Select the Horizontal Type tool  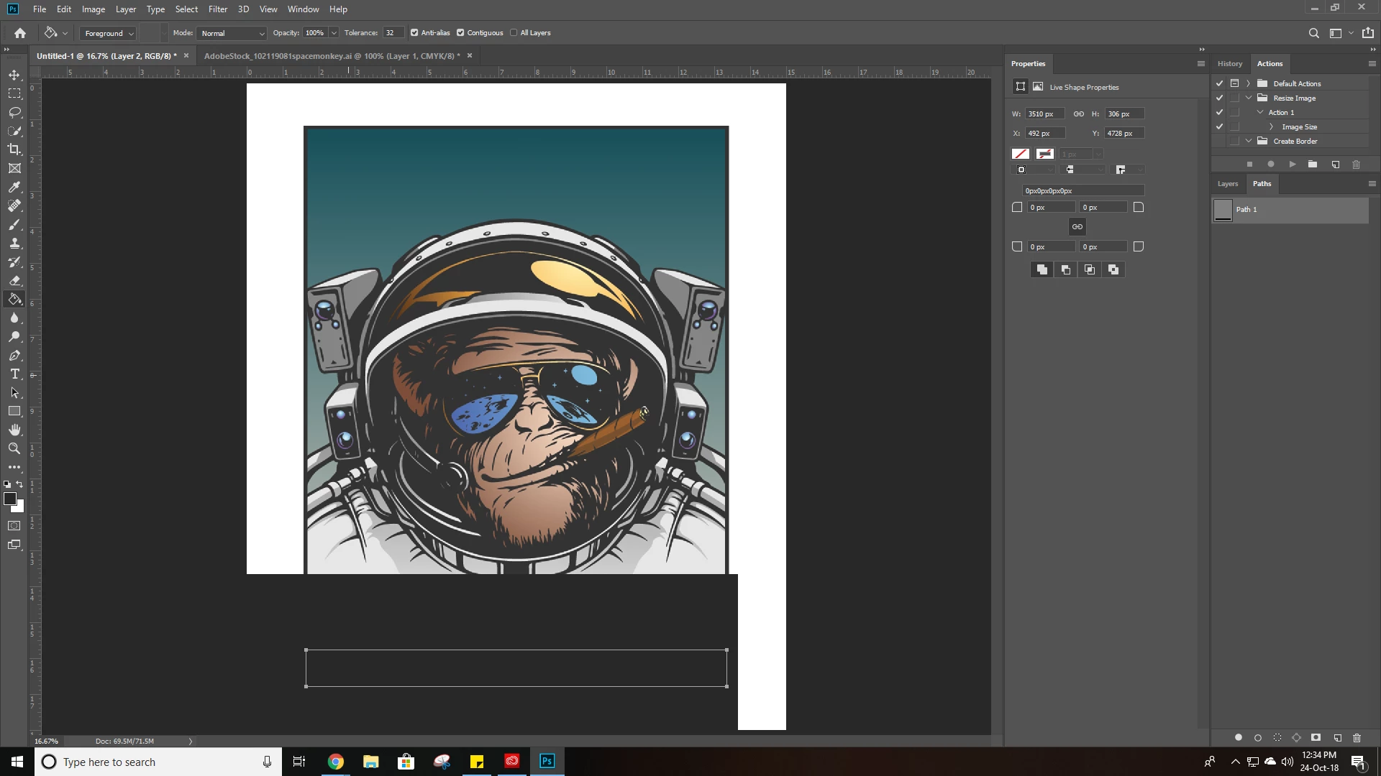click(x=14, y=374)
